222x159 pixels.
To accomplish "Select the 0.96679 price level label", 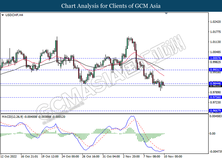I will pos(215,111).
